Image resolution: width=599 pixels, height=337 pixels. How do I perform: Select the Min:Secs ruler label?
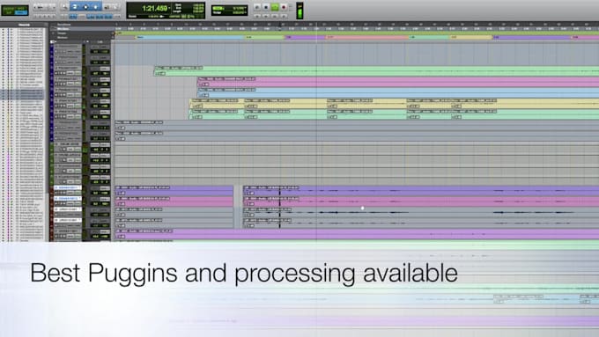(x=63, y=29)
